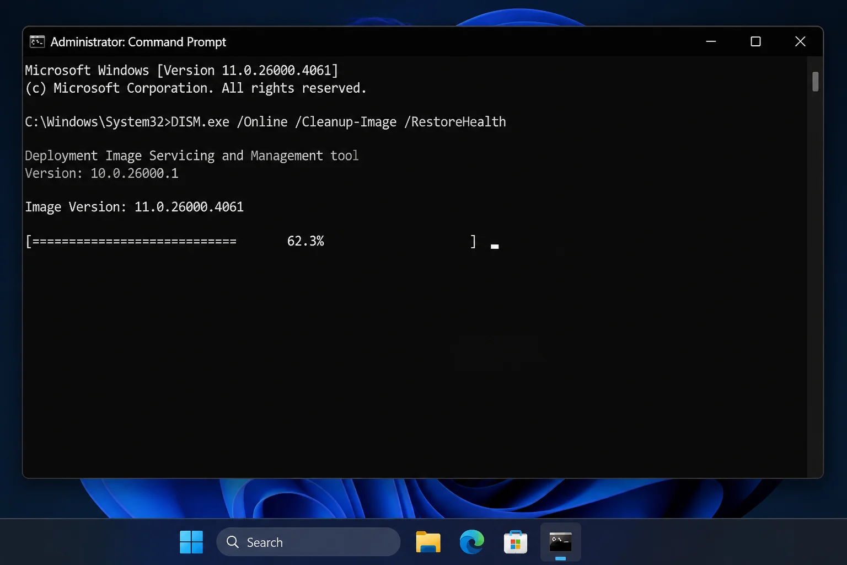The width and height of the screenshot is (847, 565).
Task: Click the filled equals-sign progress bar
Action: click(x=135, y=241)
